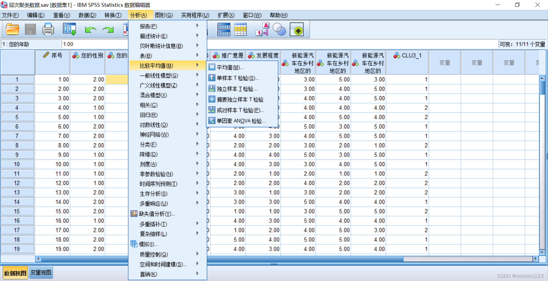
Task: Click the horizontal scrollbar right arrow
Action: [x=535, y=259]
